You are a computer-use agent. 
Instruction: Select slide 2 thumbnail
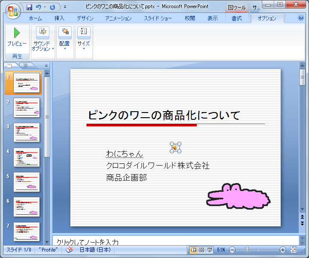27,108
